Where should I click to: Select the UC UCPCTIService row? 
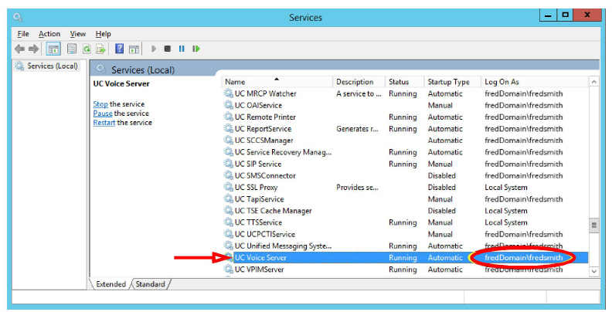(x=405, y=234)
